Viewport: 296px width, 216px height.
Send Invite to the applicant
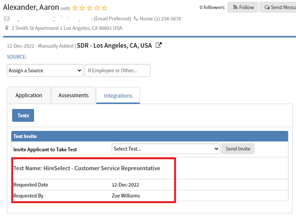click(x=238, y=149)
